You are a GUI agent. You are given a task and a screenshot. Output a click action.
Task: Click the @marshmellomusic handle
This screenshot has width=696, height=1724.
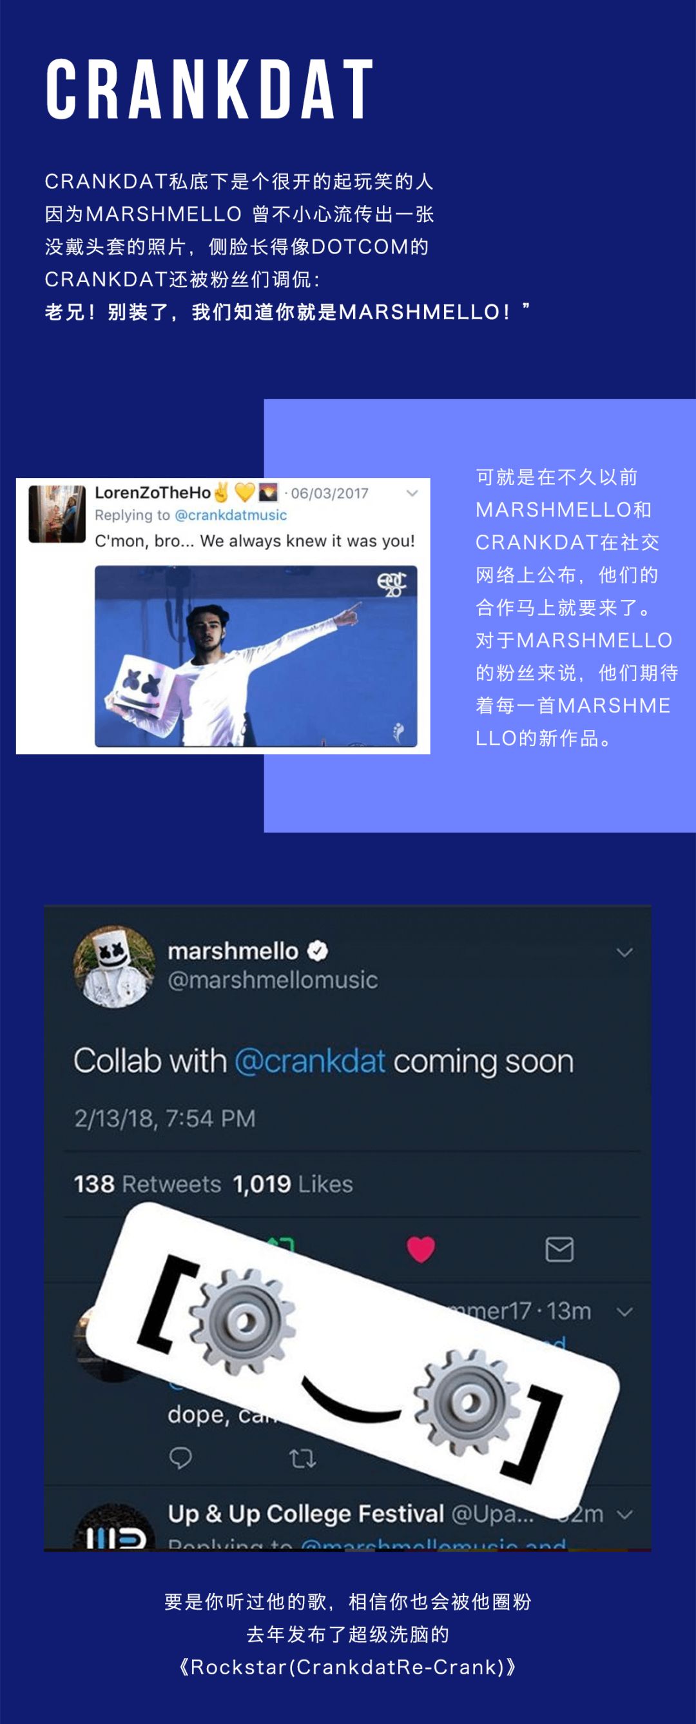(272, 980)
